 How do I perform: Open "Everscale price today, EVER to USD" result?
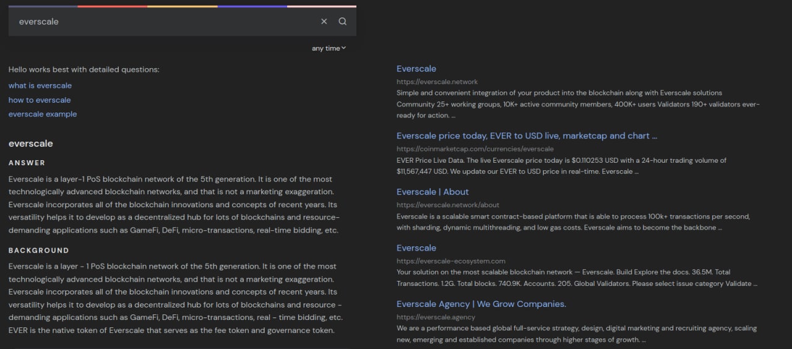tap(527, 136)
